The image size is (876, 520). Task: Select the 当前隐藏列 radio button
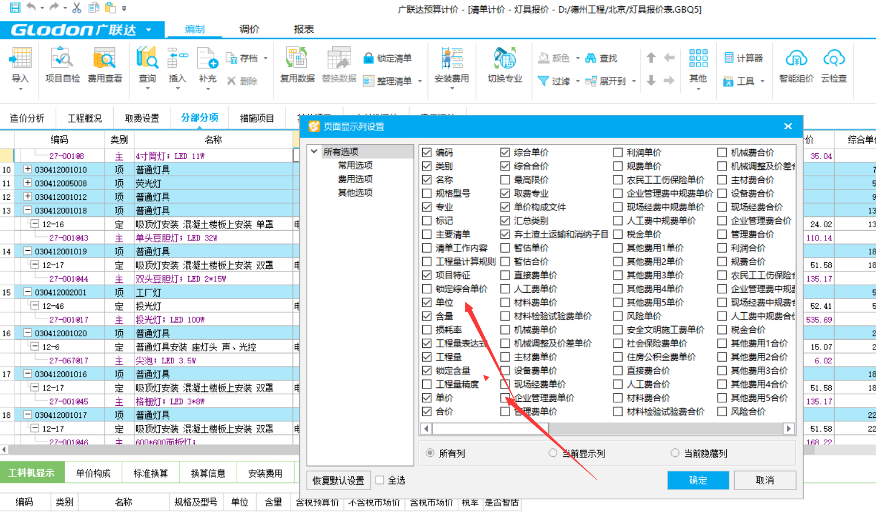(x=675, y=453)
